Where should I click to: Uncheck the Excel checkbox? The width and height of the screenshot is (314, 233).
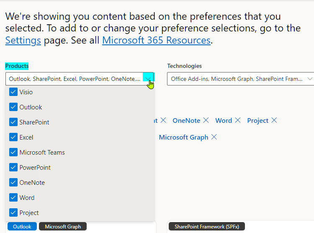[13, 137]
